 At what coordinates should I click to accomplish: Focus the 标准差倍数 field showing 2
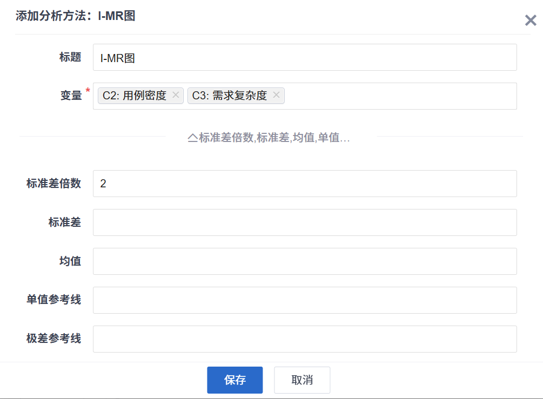tap(305, 184)
